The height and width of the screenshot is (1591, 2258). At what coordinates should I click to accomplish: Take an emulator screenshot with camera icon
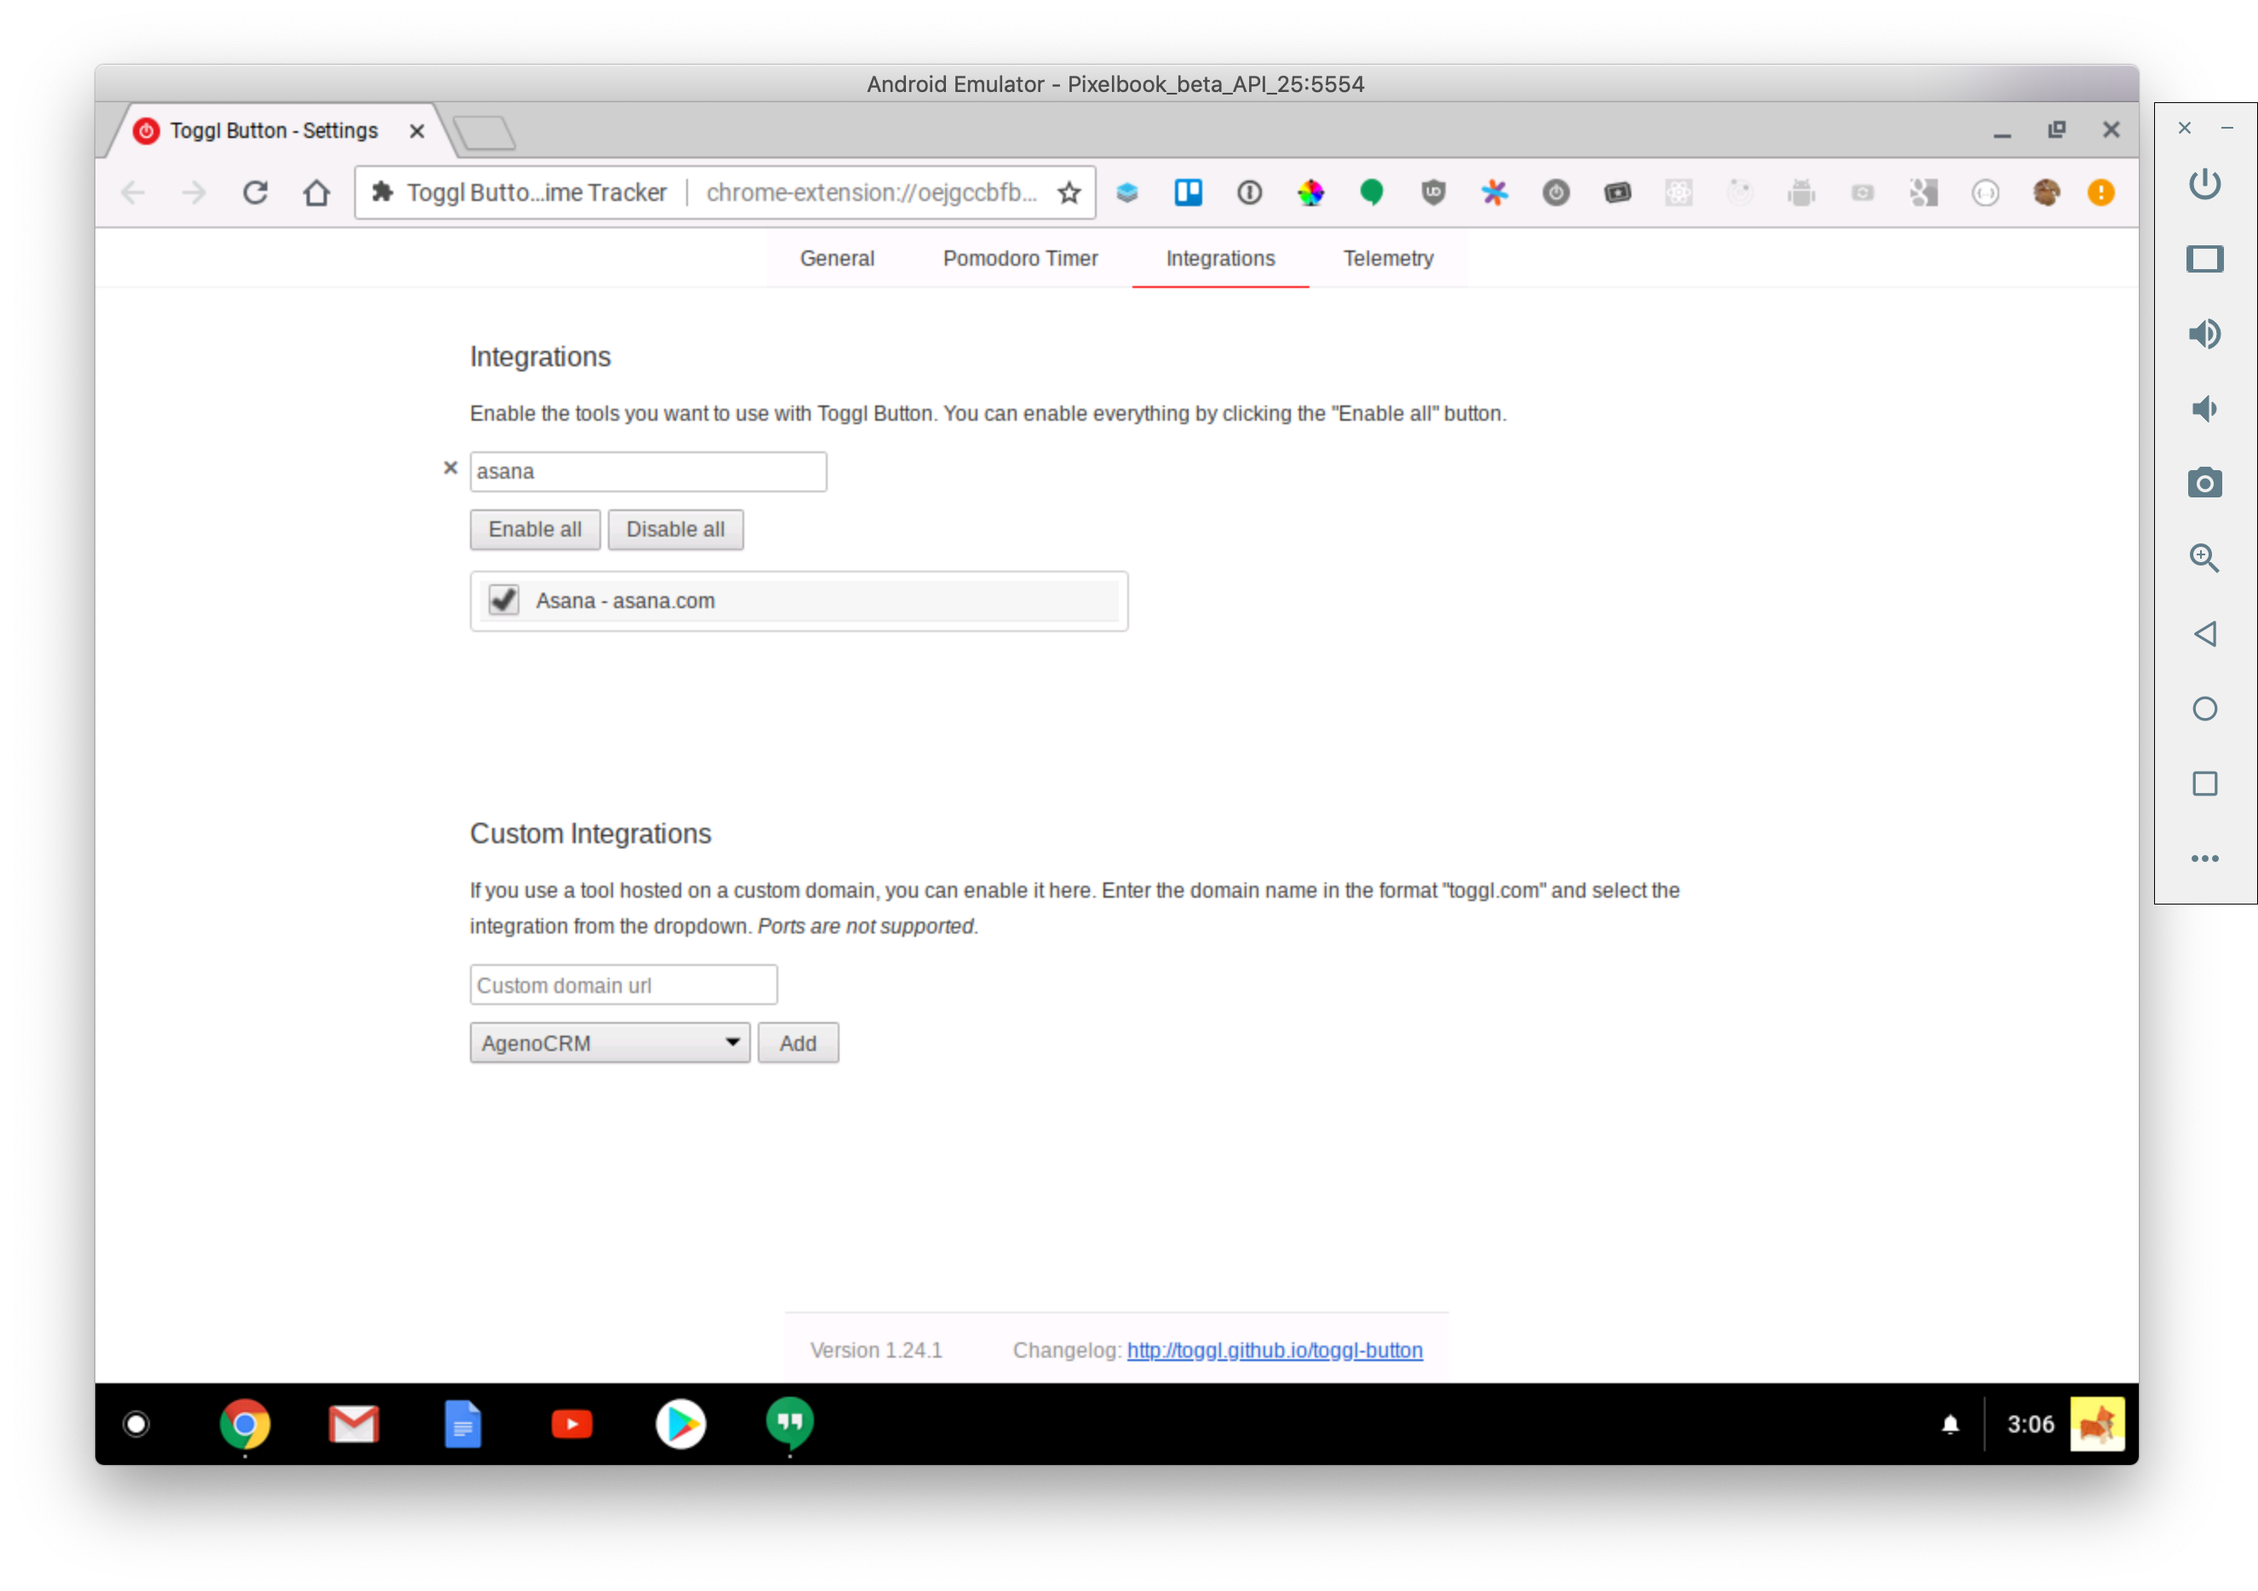2204,483
